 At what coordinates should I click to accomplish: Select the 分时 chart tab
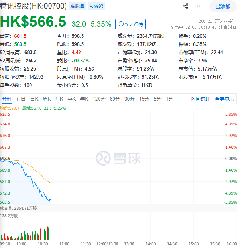tap(7, 99)
